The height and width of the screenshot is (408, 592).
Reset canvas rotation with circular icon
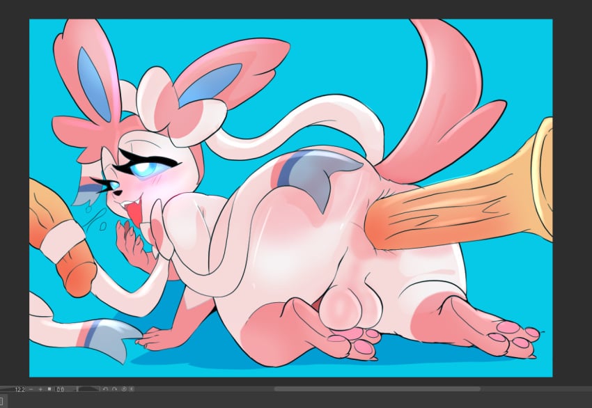tap(124, 389)
